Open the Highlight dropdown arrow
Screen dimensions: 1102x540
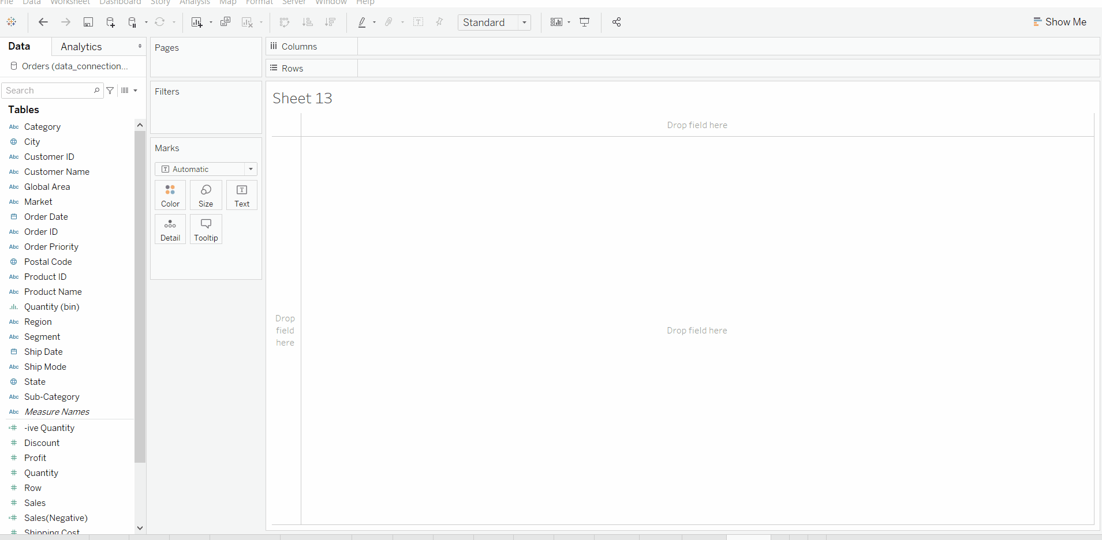coord(375,22)
